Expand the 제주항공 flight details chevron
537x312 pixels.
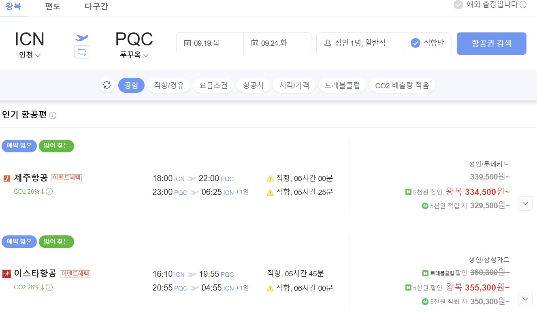(x=525, y=203)
